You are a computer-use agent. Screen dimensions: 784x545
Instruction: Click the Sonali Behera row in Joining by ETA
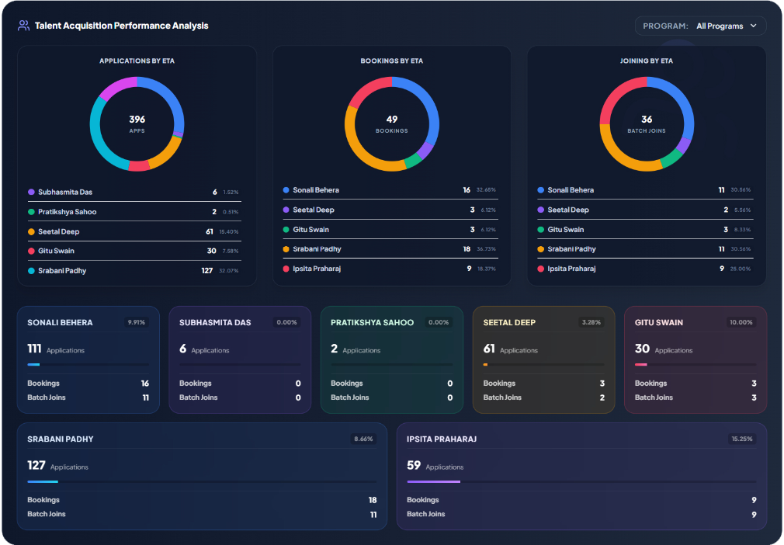point(645,190)
